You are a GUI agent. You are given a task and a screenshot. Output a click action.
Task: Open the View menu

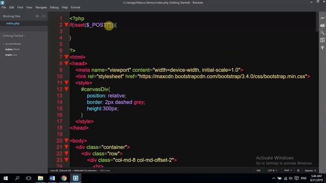[x=29, y=7]
